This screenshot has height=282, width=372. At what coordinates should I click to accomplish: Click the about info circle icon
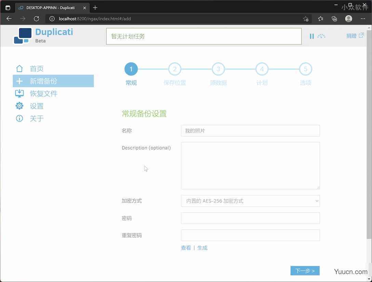pyautogui.click(x=19, y=118)
